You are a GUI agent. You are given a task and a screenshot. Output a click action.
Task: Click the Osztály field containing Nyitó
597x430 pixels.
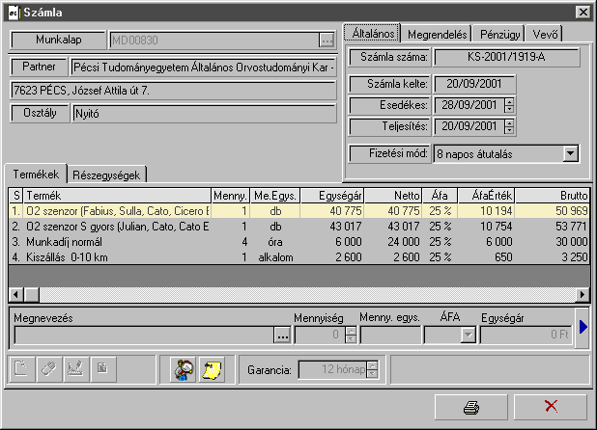tap(204, 113)
